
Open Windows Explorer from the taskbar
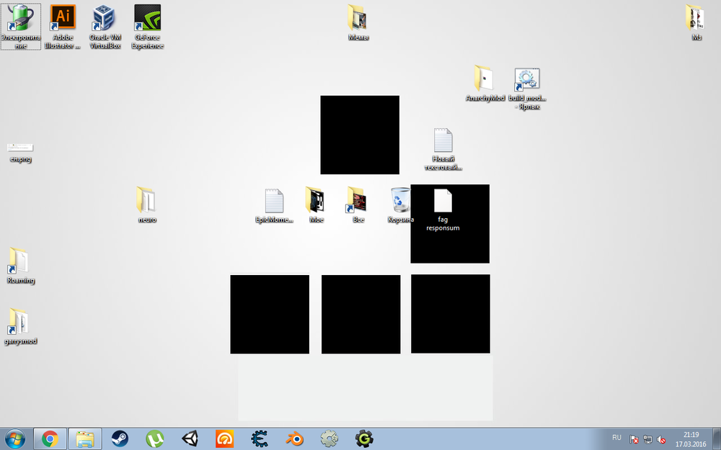tap(85, 438)
